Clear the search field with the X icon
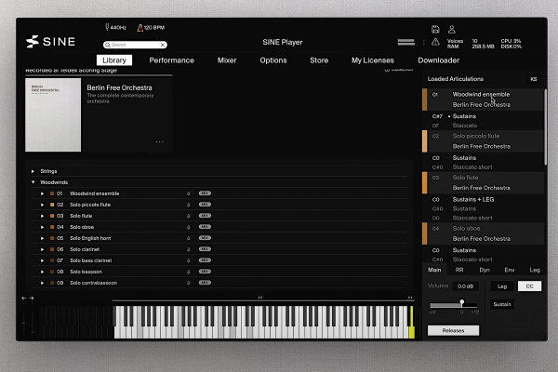Viewport: 558px width, 372px height. tap(163, 45)
